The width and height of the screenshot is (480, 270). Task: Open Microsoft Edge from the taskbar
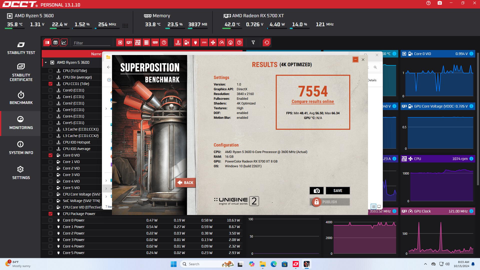[x=274, y=264]
